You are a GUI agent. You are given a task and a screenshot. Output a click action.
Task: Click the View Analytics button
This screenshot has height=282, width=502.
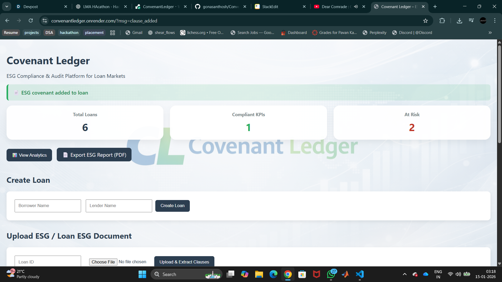tap(29, 155)
